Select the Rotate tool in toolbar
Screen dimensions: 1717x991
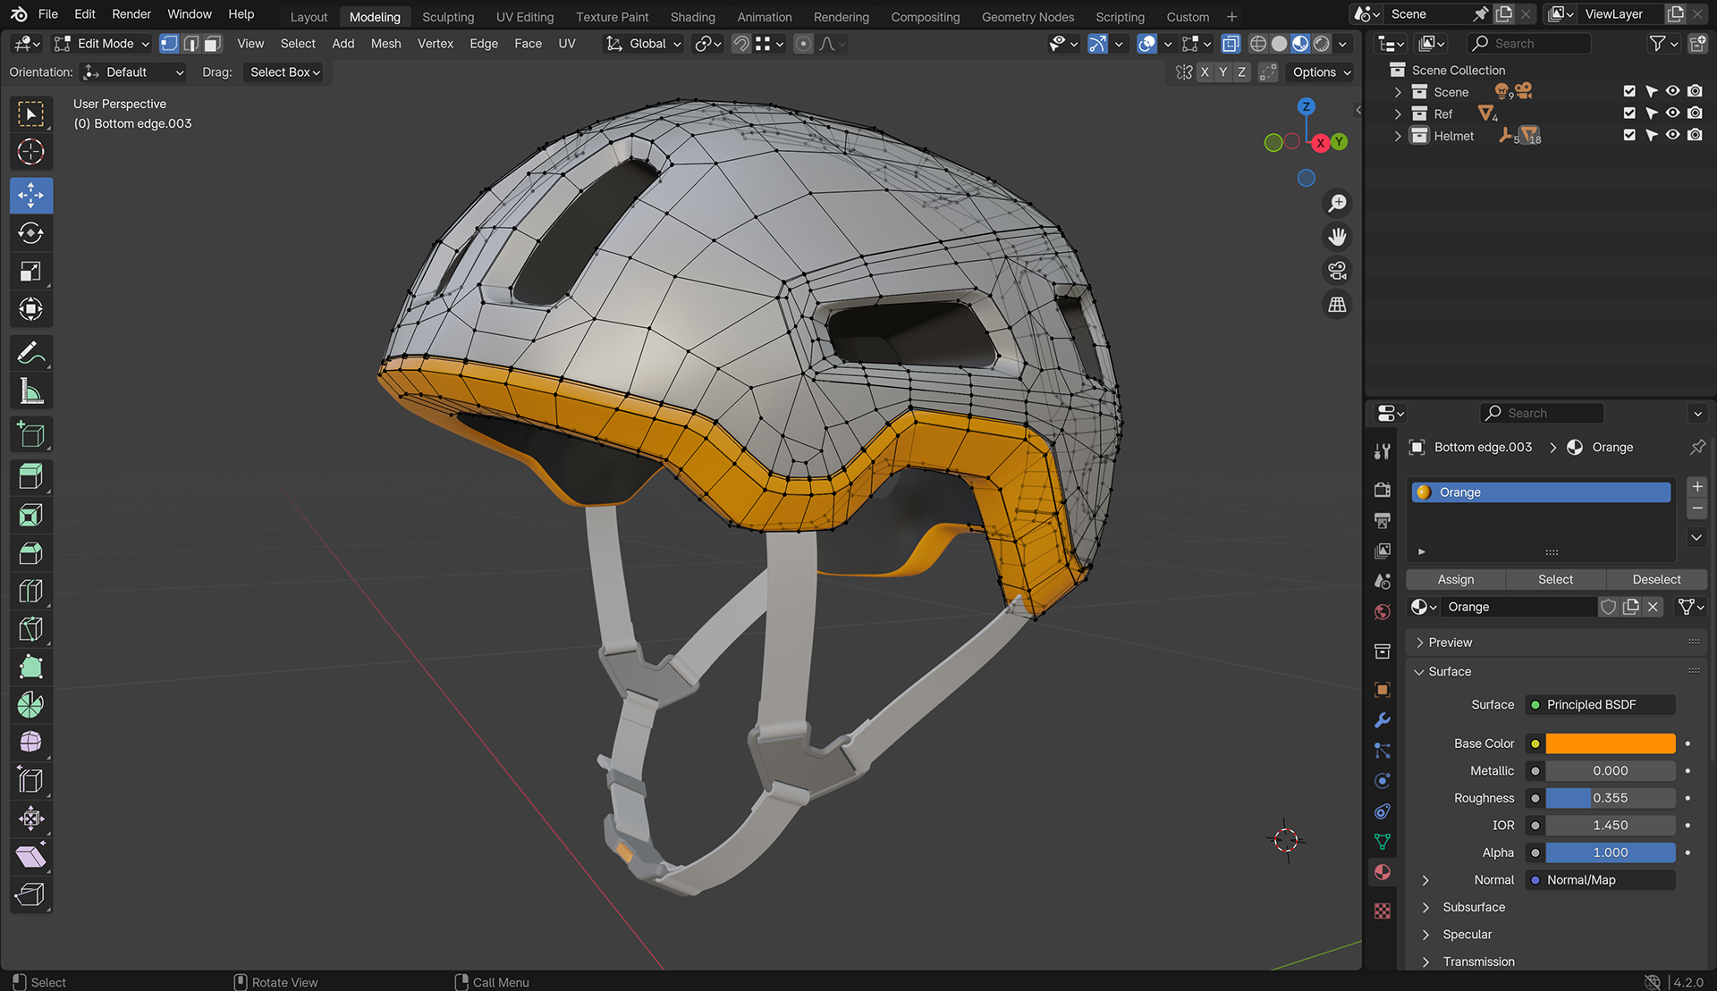(x=31, y=234)
